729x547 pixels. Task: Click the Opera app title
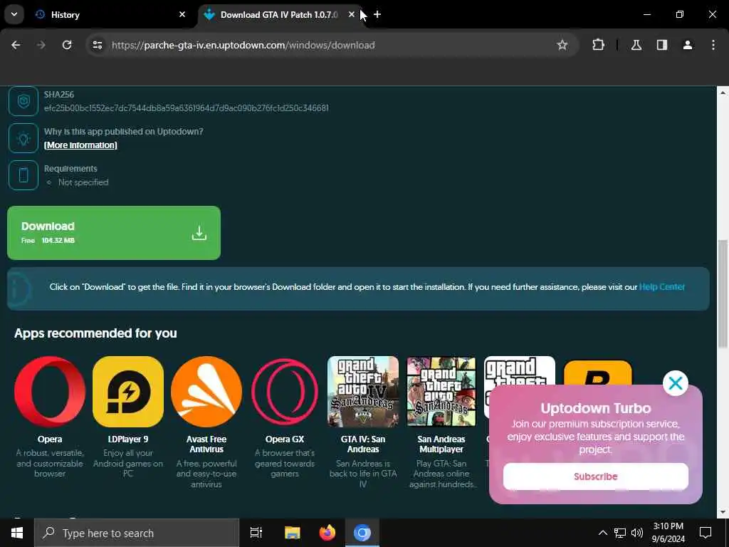50,439
